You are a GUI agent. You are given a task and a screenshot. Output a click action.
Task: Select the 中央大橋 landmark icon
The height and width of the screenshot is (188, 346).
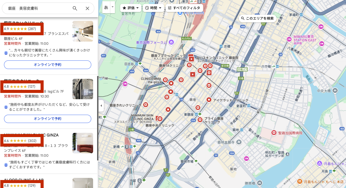335,90
